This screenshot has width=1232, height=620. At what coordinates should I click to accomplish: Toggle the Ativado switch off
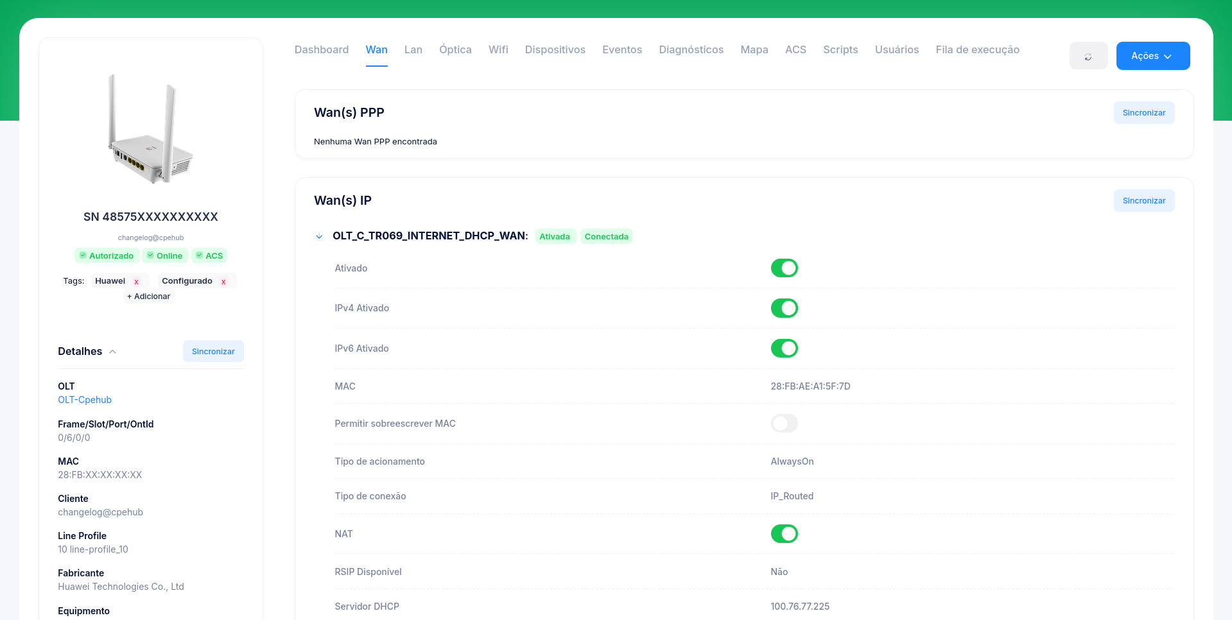click(784, 268)
